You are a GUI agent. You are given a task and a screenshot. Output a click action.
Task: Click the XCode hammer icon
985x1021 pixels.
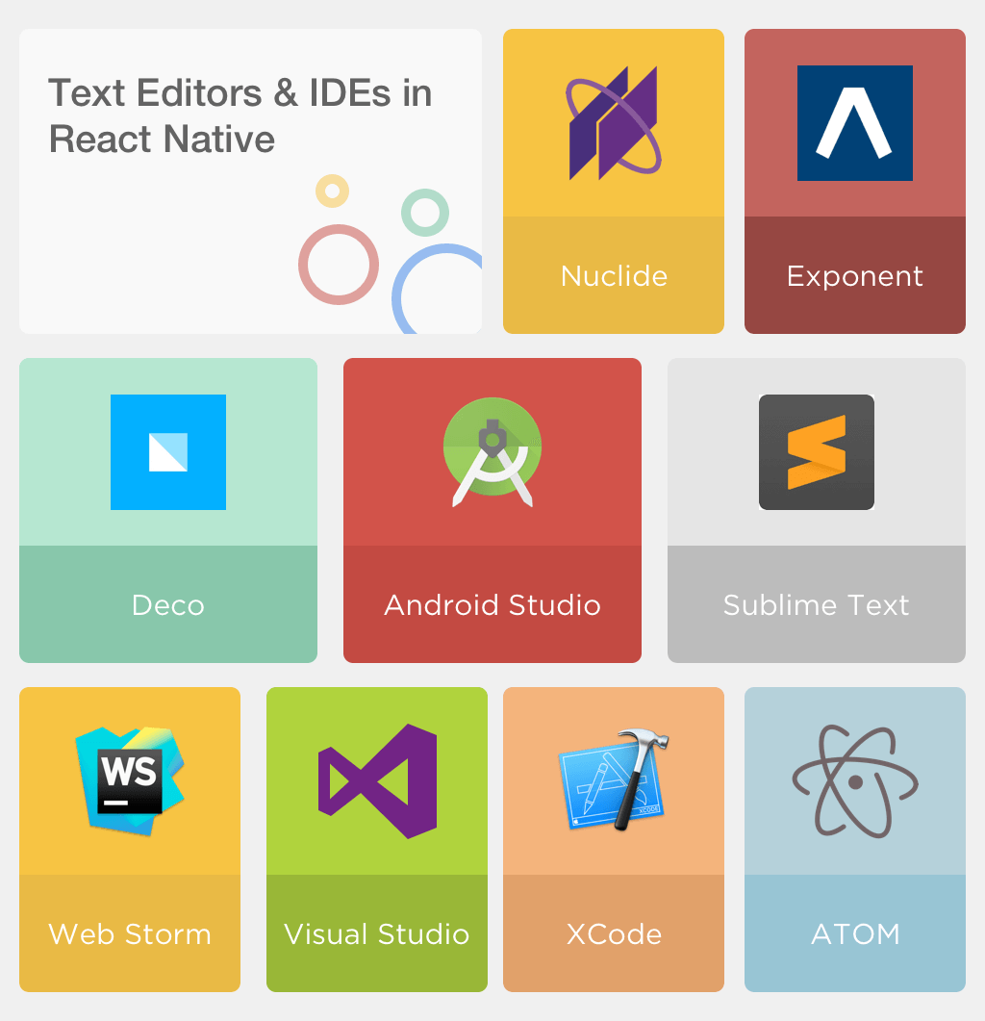(614, 779)
